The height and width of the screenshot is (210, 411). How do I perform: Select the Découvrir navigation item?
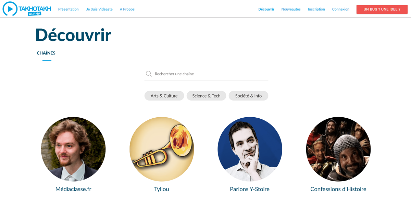(266, 9)
